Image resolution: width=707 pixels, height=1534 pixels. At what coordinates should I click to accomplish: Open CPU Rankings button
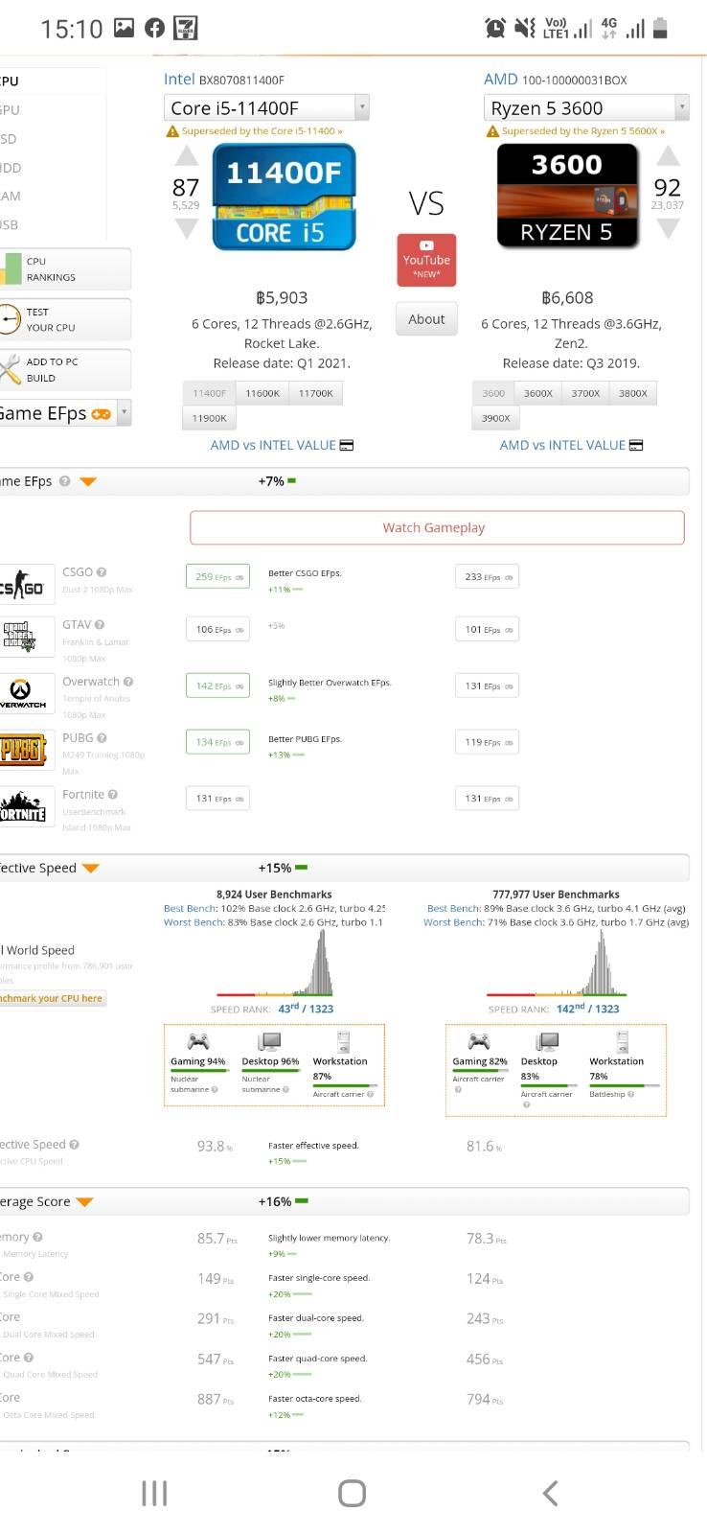(65, 269)
